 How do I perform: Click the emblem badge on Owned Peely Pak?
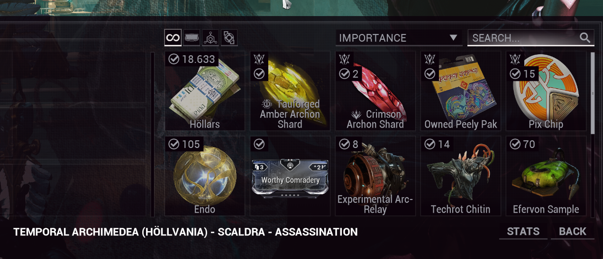(x=430, y=60)
